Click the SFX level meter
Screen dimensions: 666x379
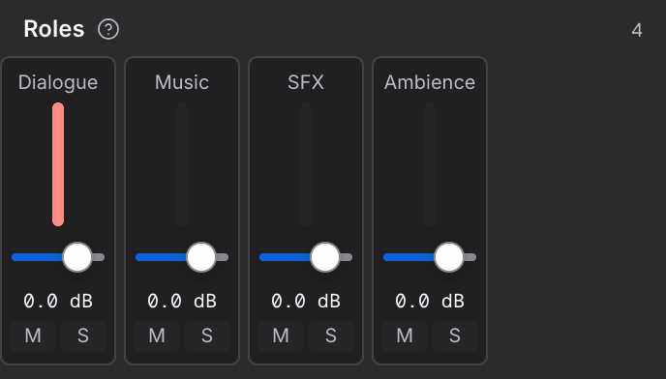(306, 164)
